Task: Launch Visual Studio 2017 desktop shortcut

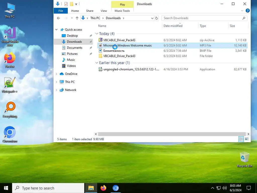Action: point(10,37)
